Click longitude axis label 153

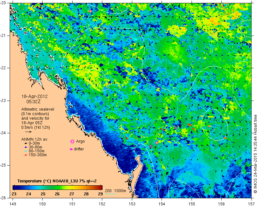pos(132,204)
